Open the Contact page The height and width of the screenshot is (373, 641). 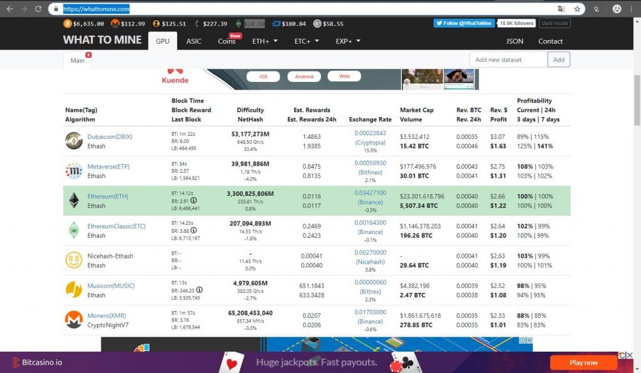[550, 41]
